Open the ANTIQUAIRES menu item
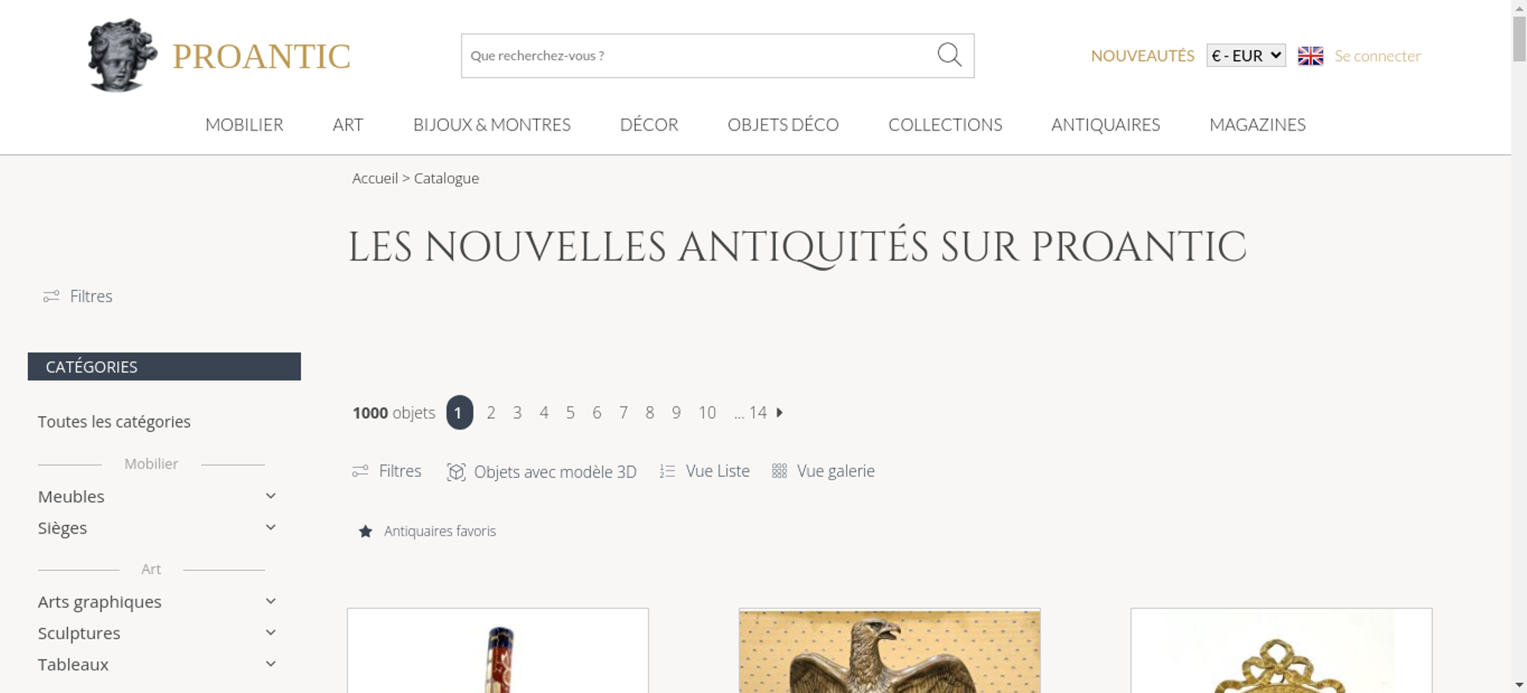This screenshot has height=693, width=1527. point(1106,124)
